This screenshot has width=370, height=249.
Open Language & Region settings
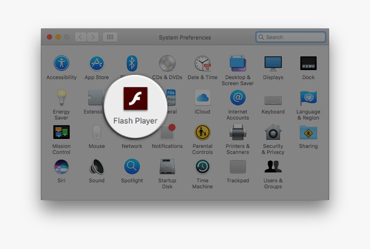[308, 98]
